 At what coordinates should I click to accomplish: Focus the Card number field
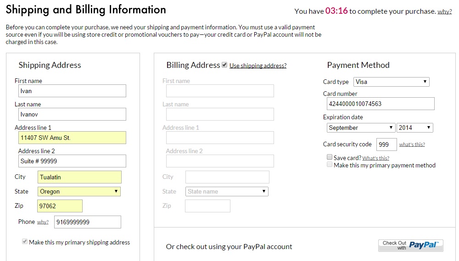click(x=381, y=104)
